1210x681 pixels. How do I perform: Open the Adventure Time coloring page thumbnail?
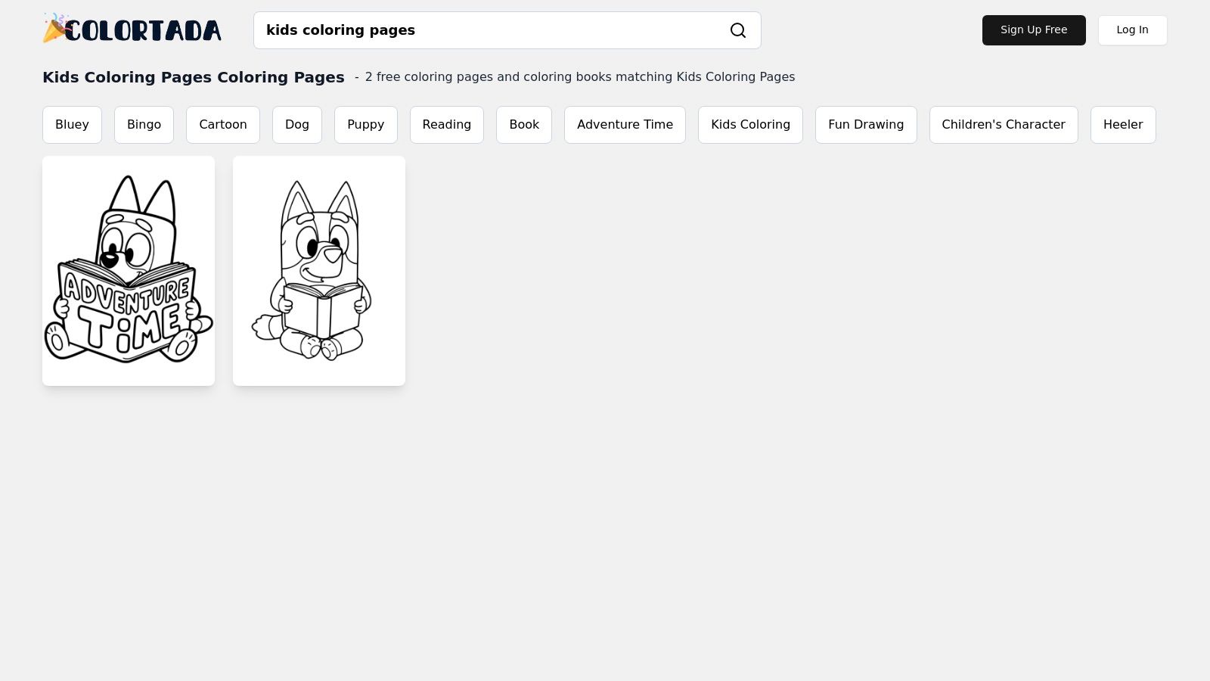129,270
